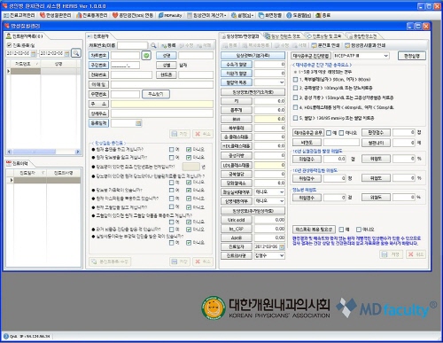
Task: Click the magnifier search icon beside the date range
Action: click(76, 53)
